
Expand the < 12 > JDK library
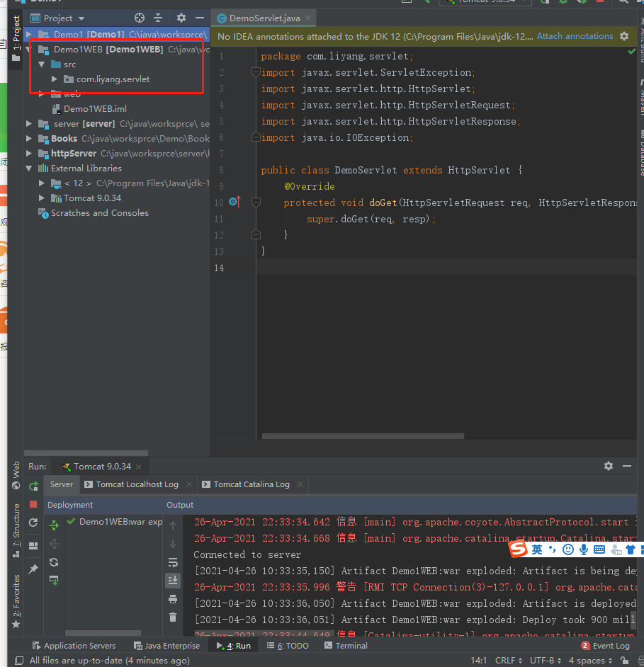(42, 183)
